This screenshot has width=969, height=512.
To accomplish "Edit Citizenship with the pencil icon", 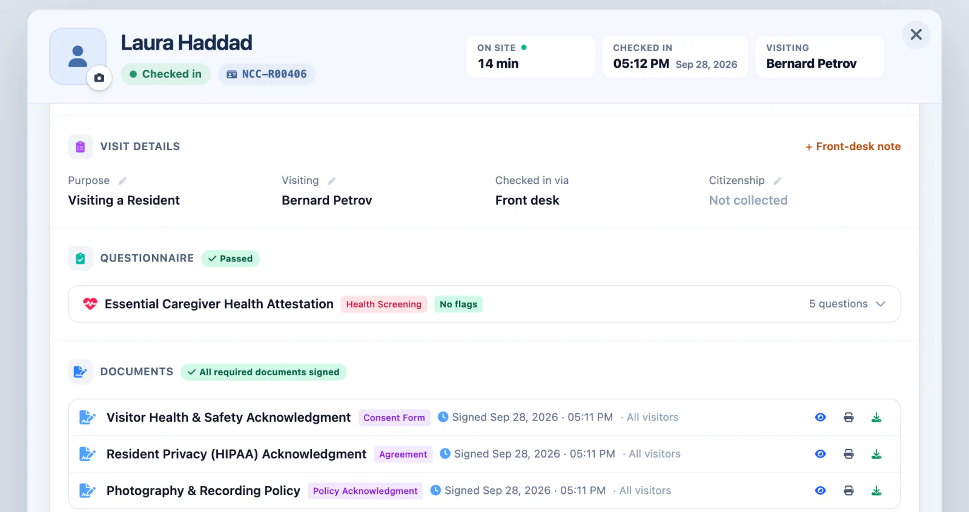I will 777,181.
